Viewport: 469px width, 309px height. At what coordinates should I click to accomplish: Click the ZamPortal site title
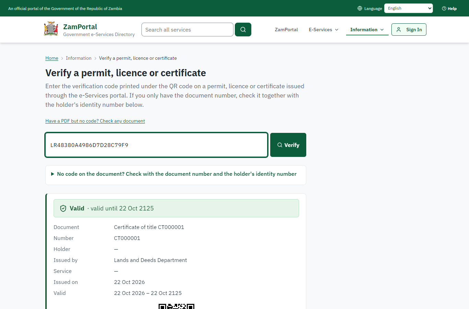pos(80,27)
